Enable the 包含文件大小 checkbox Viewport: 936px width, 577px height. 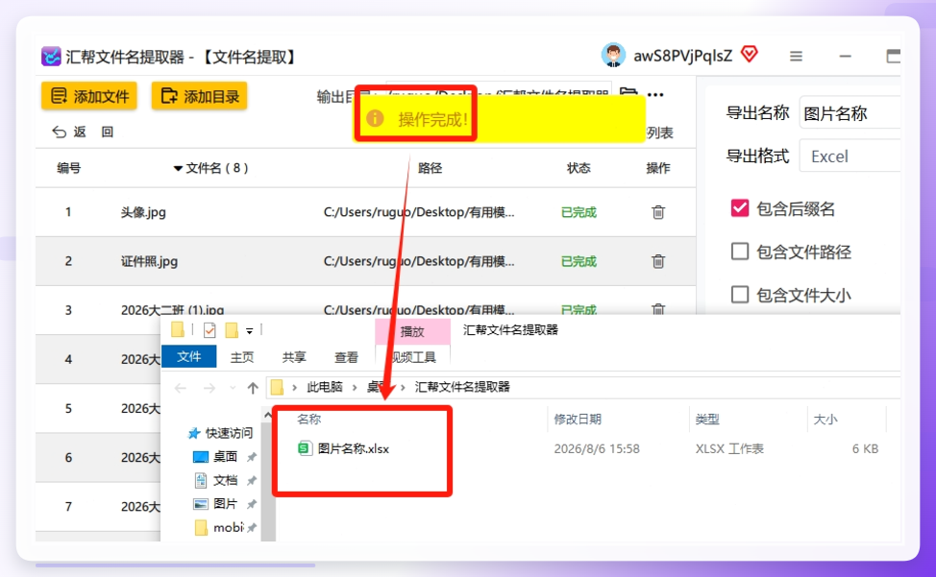point(740,295)
